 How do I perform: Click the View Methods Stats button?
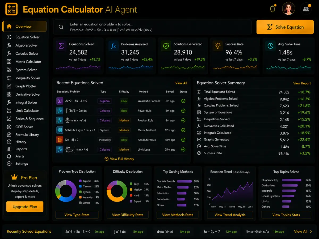click(x=178, y=215)
